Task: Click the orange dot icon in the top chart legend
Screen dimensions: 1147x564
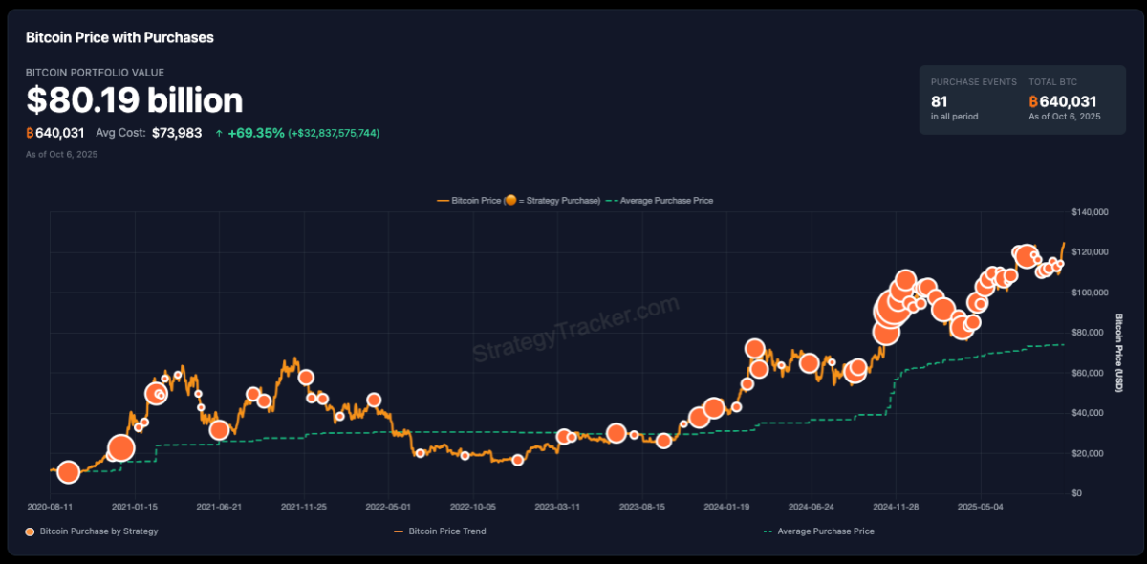Action: 511,201
